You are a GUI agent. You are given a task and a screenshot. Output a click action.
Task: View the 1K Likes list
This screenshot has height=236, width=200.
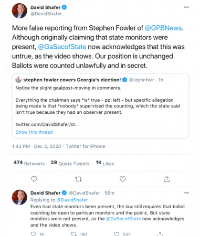105,163
